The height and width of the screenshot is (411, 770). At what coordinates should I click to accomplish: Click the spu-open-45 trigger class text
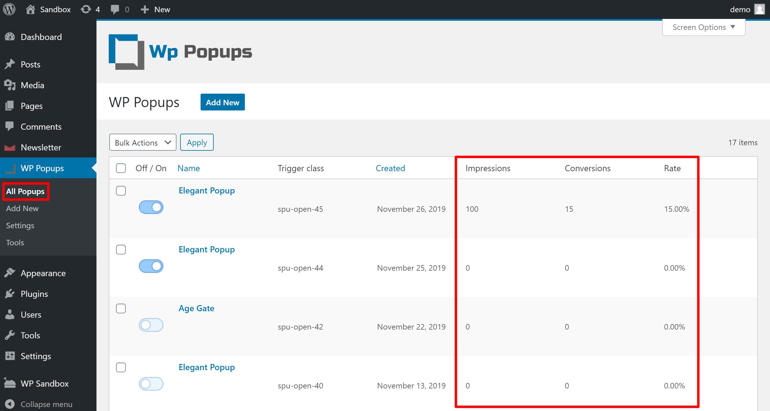pos(300,209)
